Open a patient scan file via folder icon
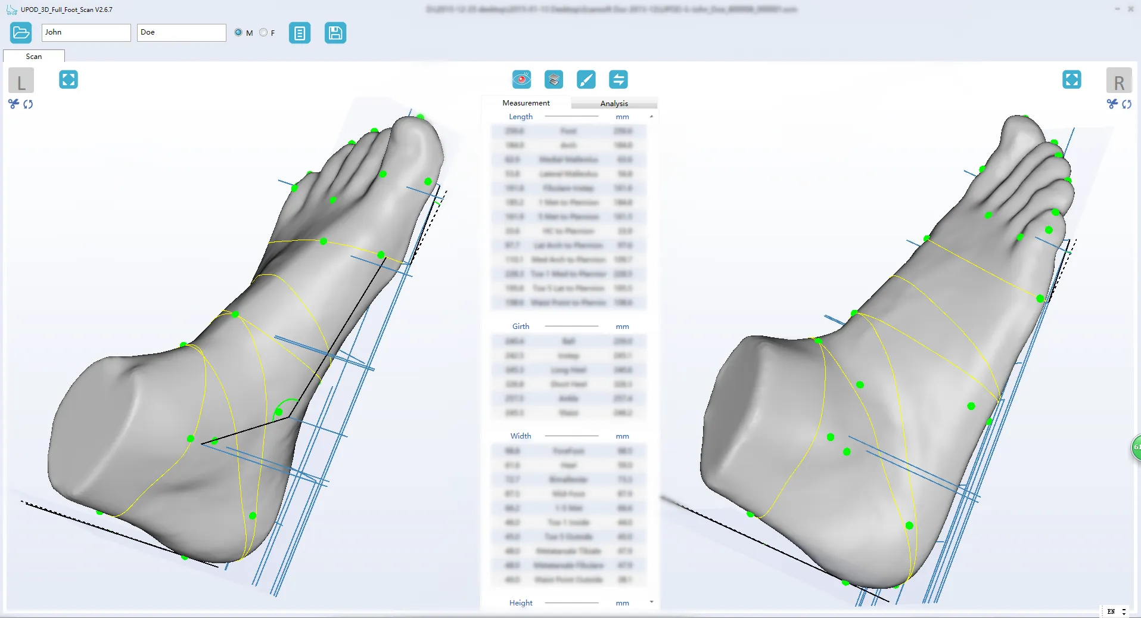 (x=21, y=32)
